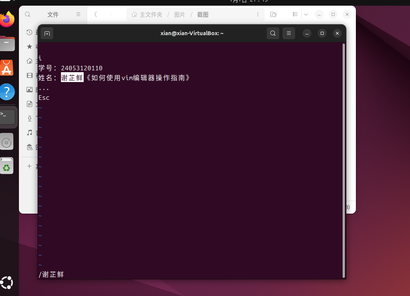Open the path bar three-dot menu
This screenshot has height=296, width=410.
point(257,14)
